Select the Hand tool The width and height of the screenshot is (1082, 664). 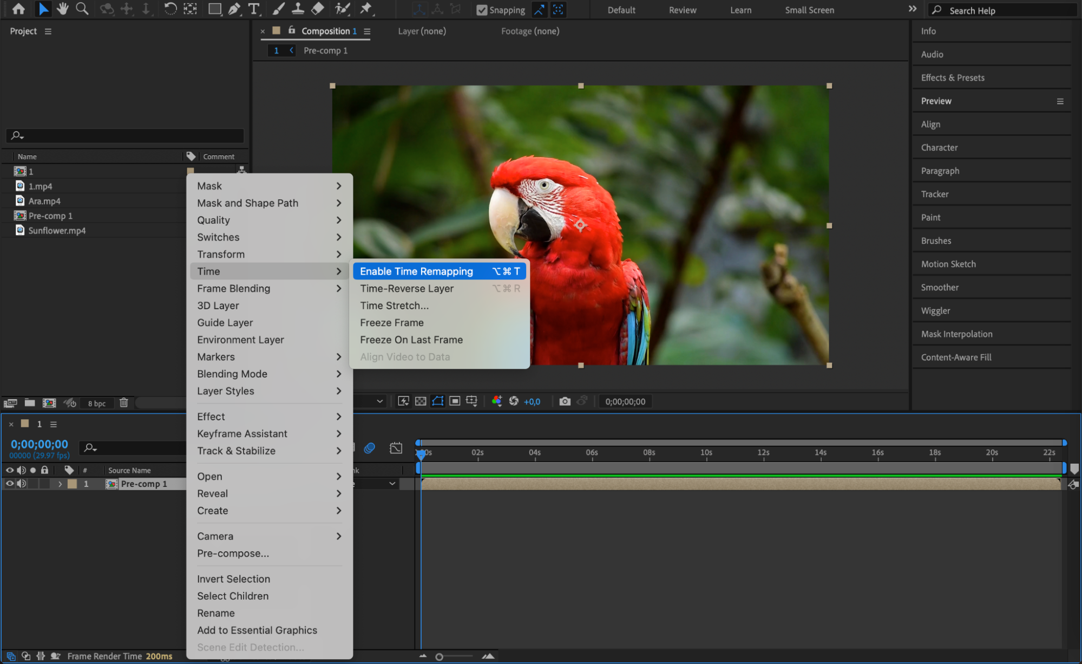63,9
